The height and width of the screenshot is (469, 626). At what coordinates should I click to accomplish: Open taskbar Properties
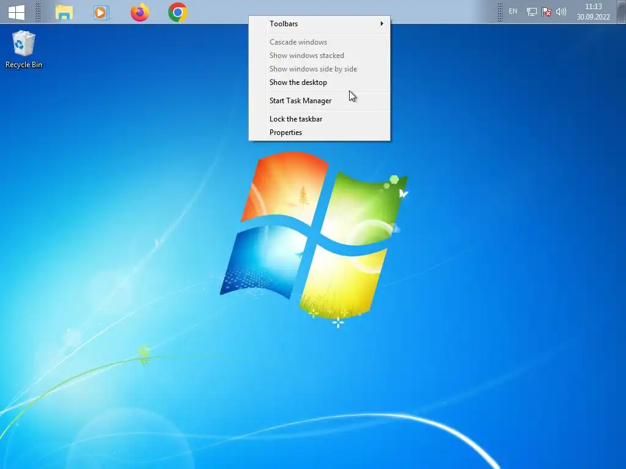coord(319,133)
